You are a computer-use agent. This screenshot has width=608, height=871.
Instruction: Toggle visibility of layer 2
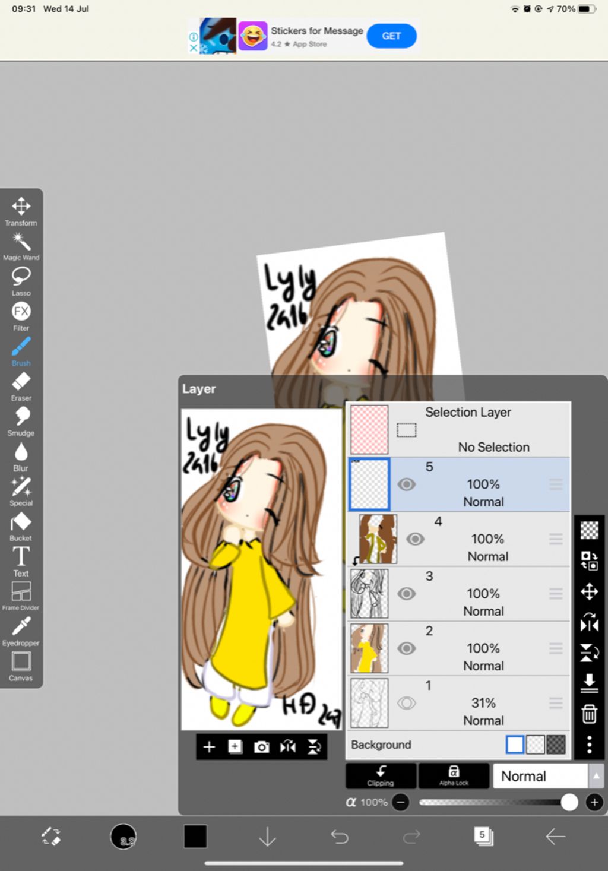[x=407, y=648]
